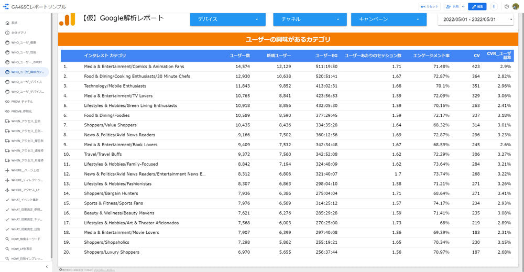The height and width of the screenshot is (272, 524).
Task: Open the help question mark icon
Action: [507, 7]
